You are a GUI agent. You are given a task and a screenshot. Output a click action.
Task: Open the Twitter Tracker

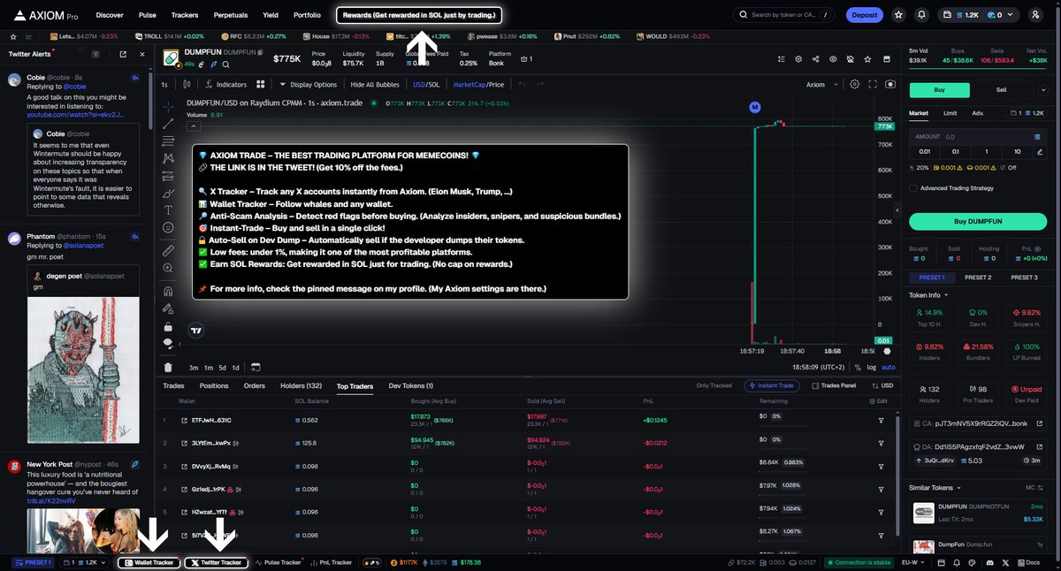216,562
